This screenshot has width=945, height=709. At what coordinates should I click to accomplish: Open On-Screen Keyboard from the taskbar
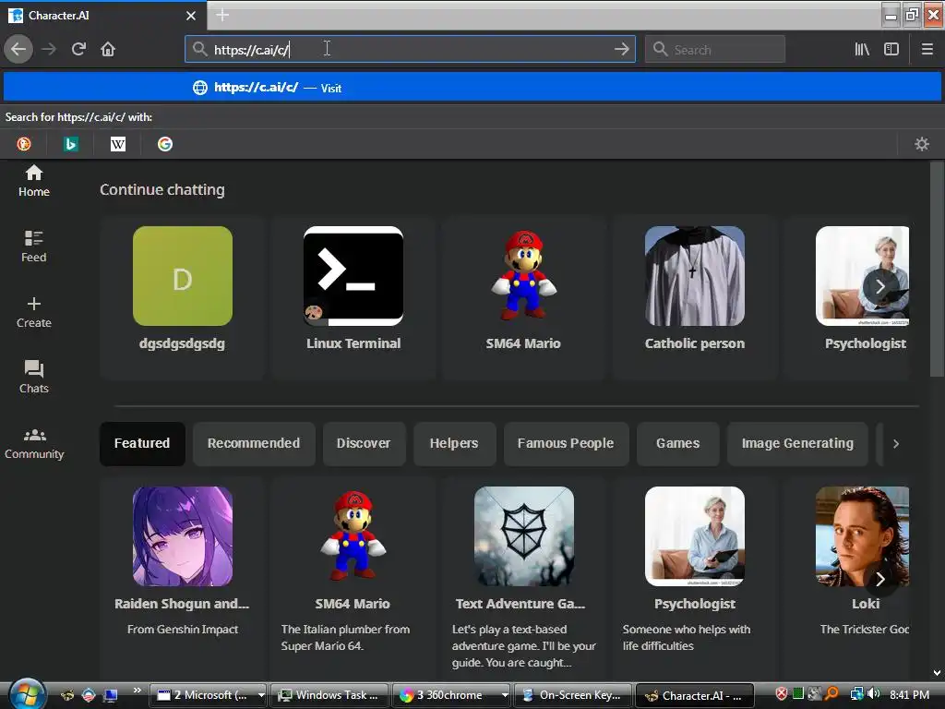(572, 695)
